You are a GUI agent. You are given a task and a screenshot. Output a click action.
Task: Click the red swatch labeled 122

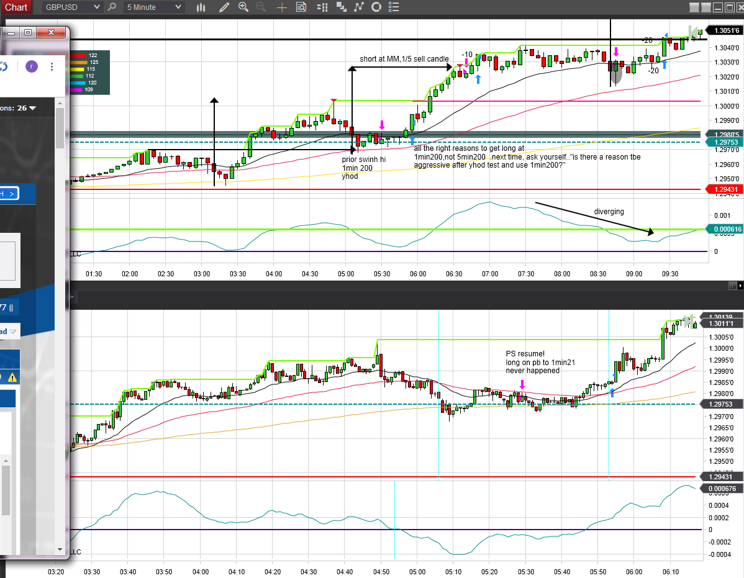click(x=79, y=55)
